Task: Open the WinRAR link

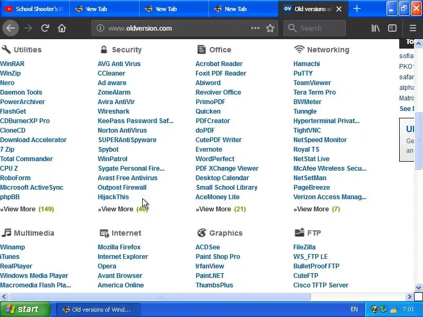Action: [12, 63]
